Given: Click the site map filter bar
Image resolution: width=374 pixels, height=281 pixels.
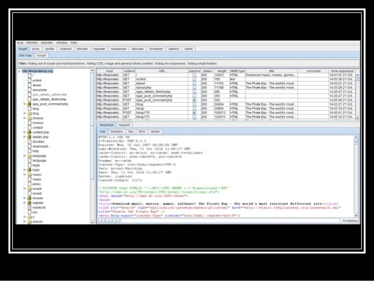Looking at the screenshot, I should pos(188,64).
